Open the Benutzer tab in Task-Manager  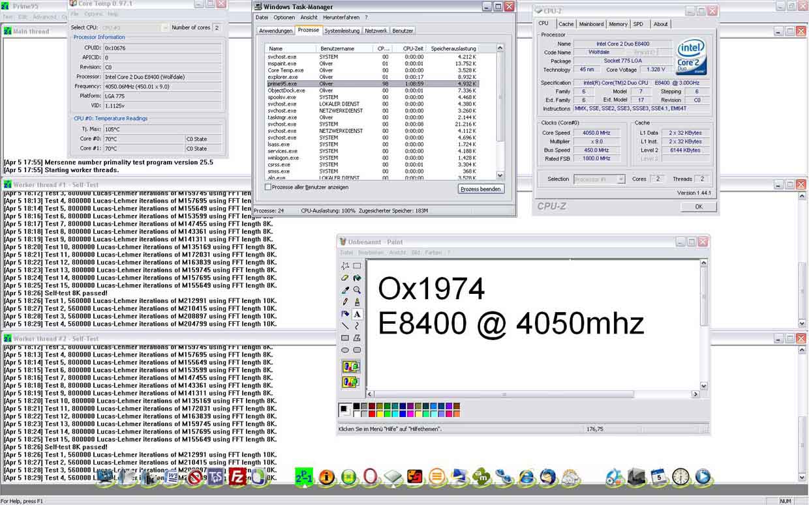point(403,31)
